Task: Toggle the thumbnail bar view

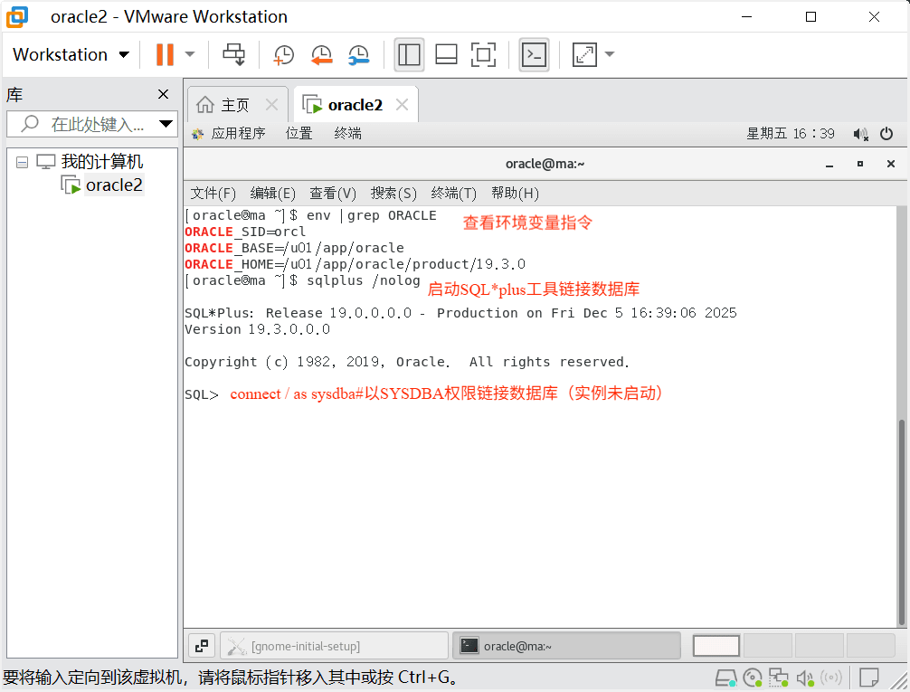Action: [446, 54]
